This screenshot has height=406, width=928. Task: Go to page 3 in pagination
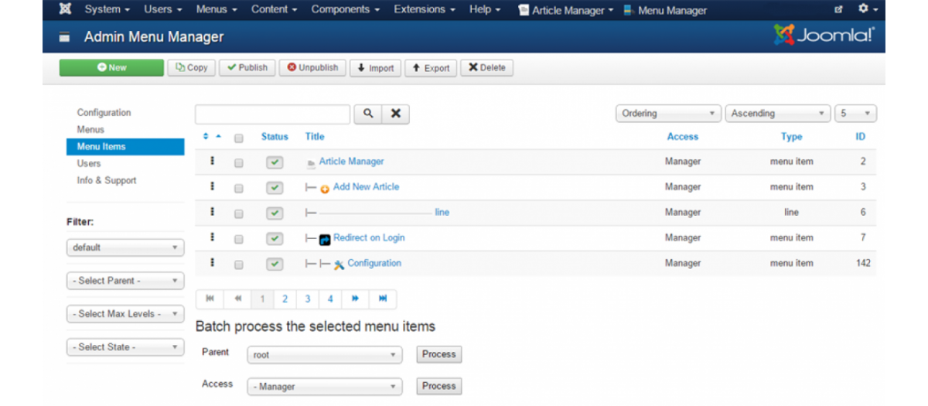click(308, 299)
